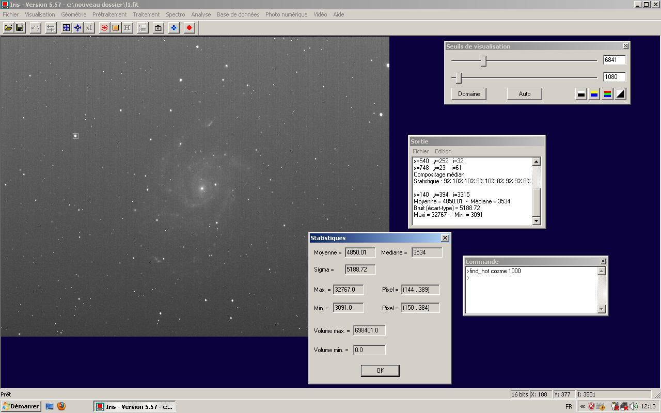
Task: Open the histogram with the H icon
Action: click(x=127, y=27)
